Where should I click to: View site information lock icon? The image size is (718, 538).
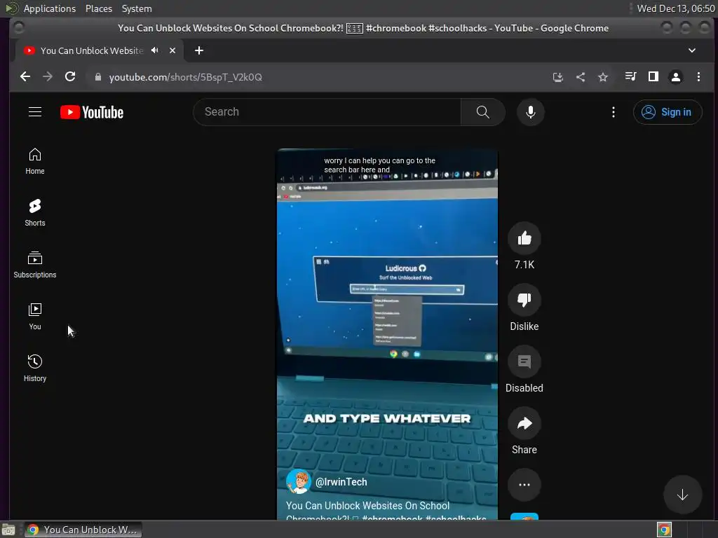click(x=97, y=77)
